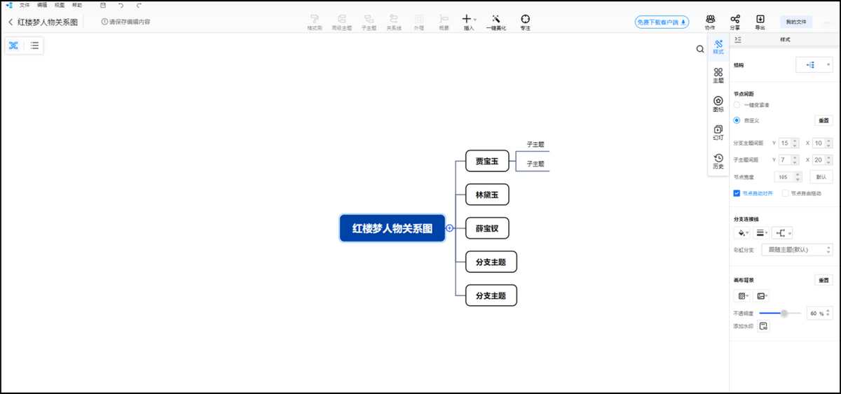Open the 文件 menu
Image resolution: width=841 pixels, height=394 pixels.
25,5
